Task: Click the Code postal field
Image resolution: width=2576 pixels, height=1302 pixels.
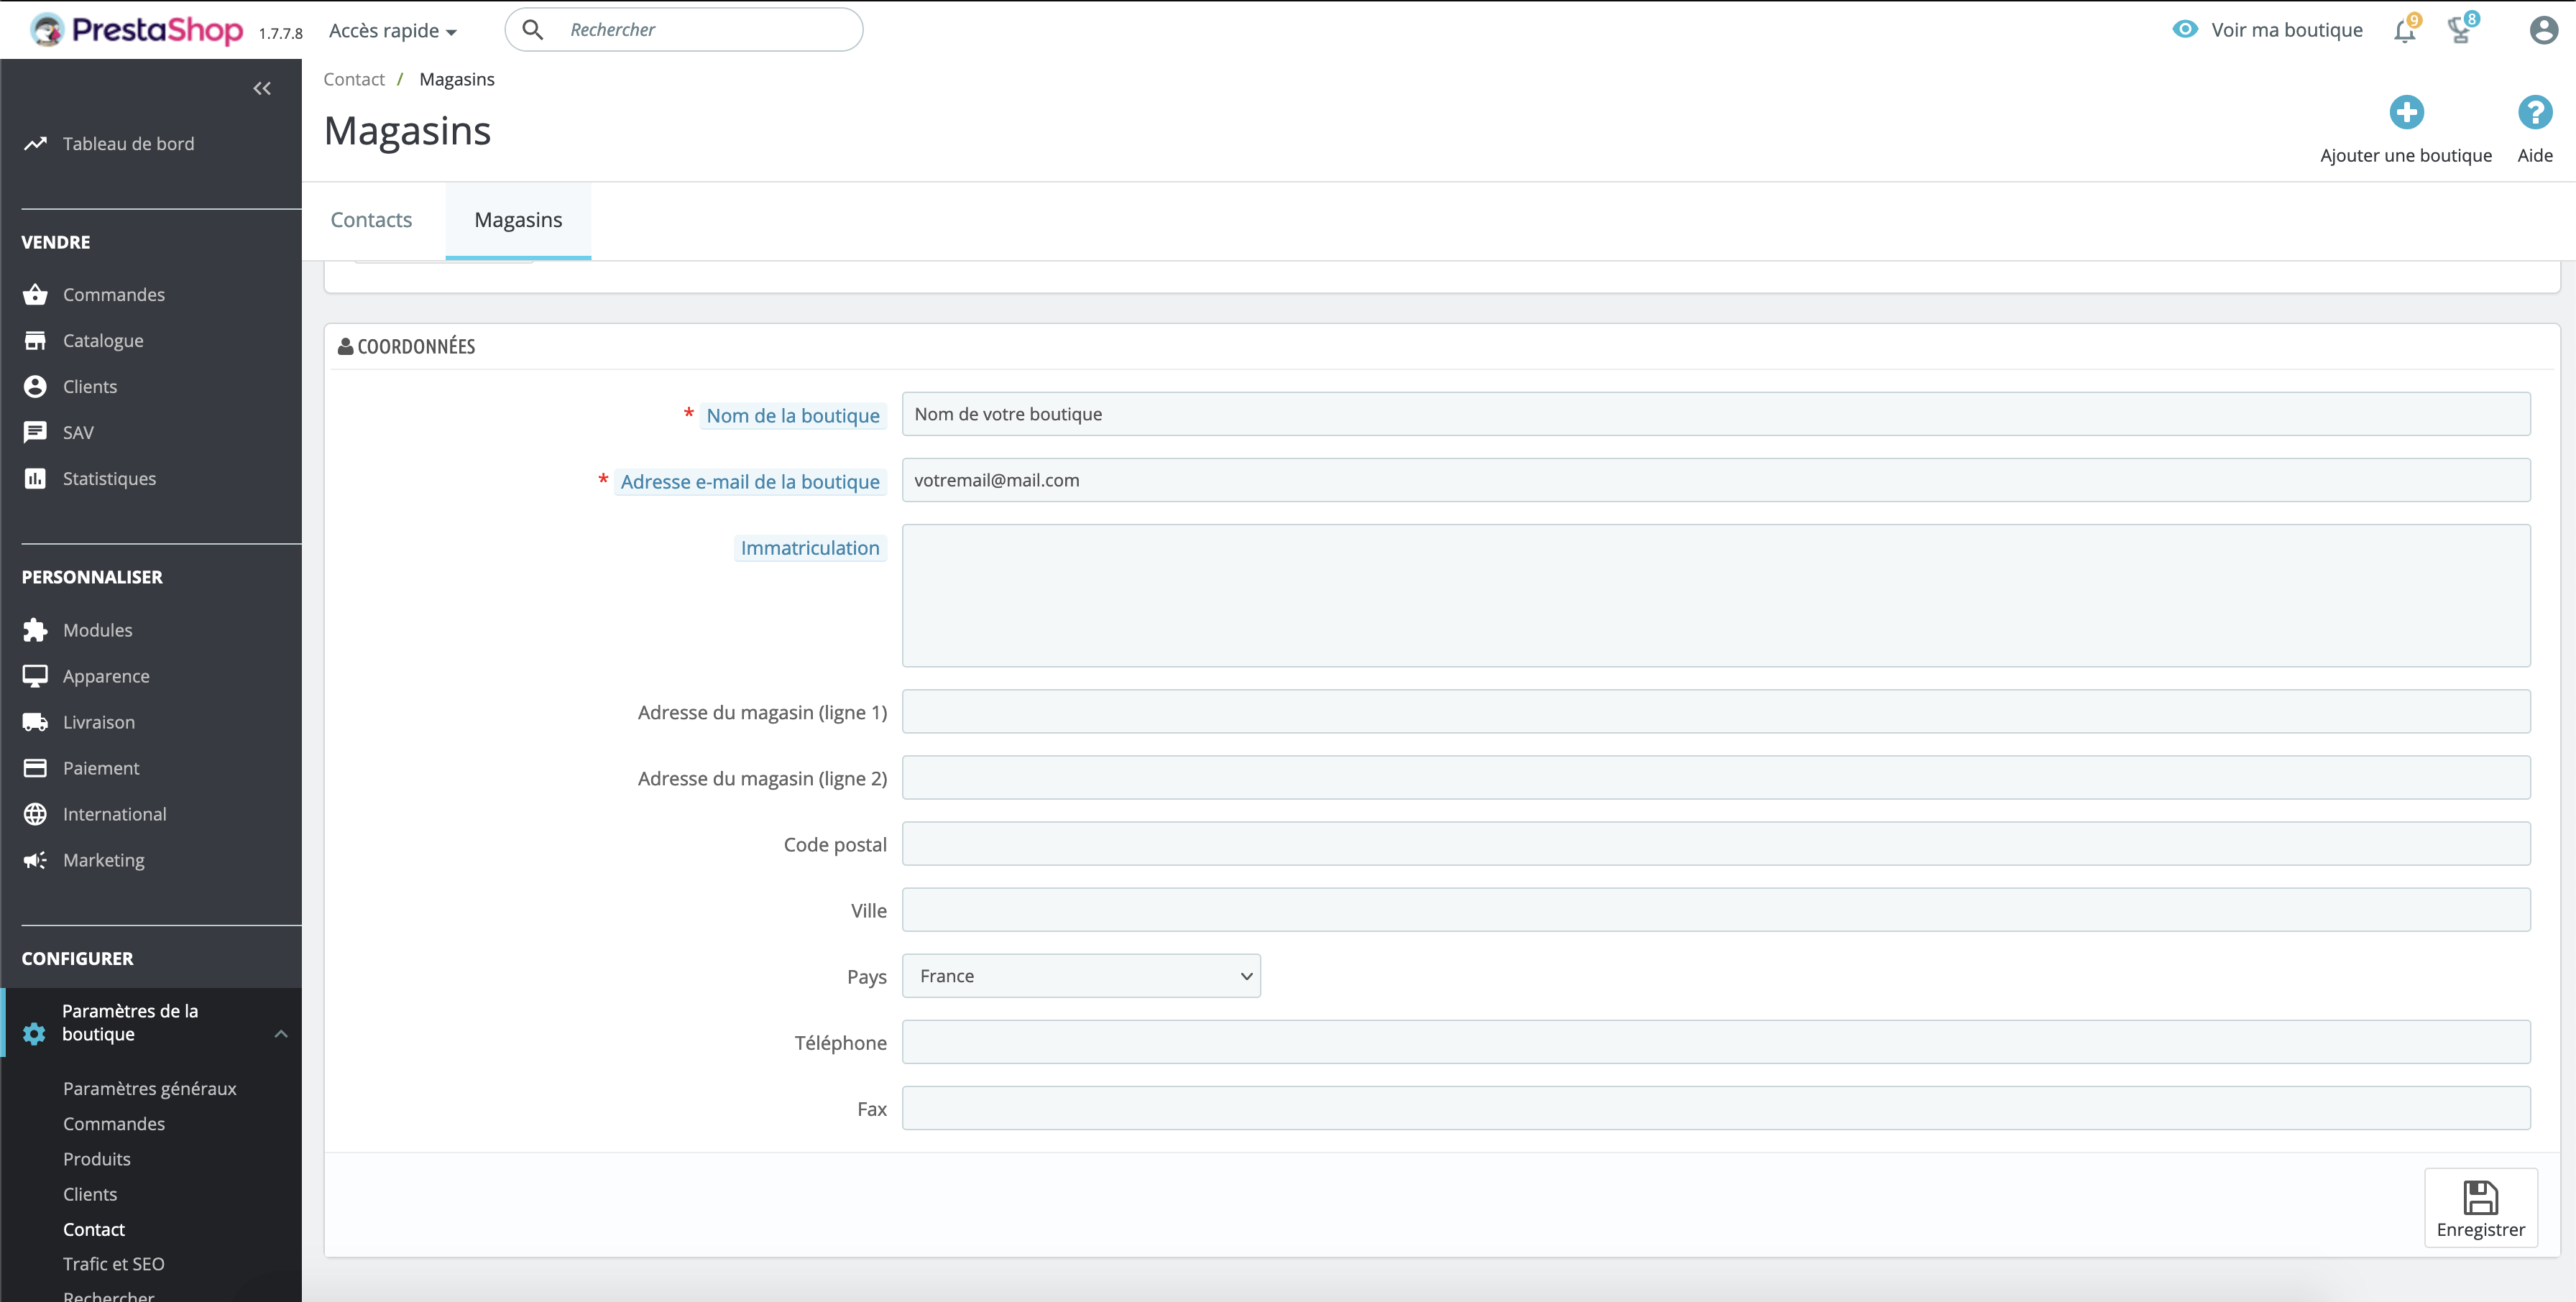Action: point(1716,844)
